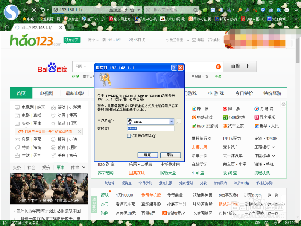Switch to the 社会 news tab
This screenshot has height=226, width=301.
pyautogui.click(x=32, y=167)
